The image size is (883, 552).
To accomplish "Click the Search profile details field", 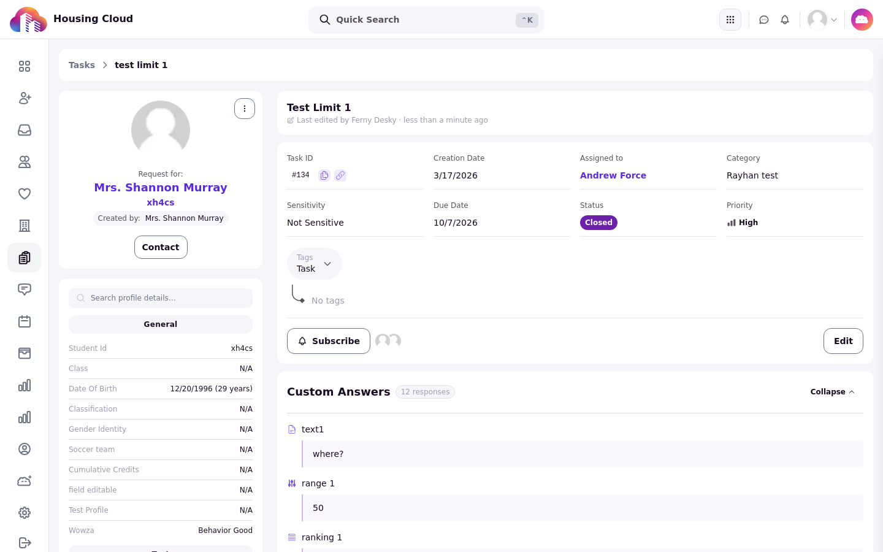I will click(x=161, y=298).
